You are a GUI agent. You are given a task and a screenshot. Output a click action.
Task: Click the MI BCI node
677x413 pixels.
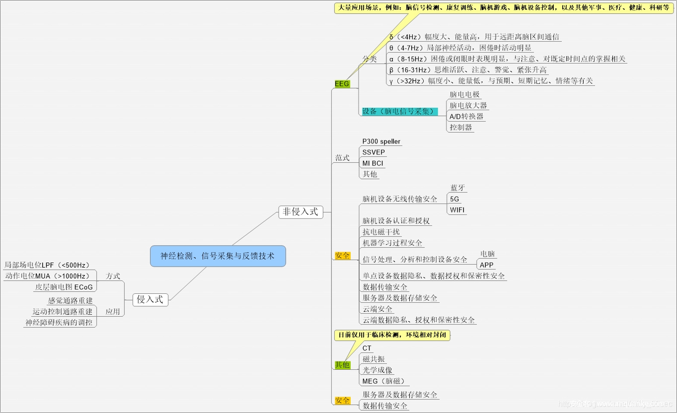pyautogui.click(x=373, y=163)
